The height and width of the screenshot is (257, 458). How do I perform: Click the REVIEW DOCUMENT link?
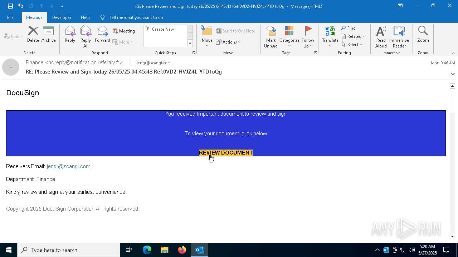pos(226,153)
